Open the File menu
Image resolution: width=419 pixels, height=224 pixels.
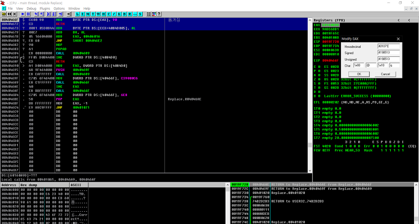(10, 9)
